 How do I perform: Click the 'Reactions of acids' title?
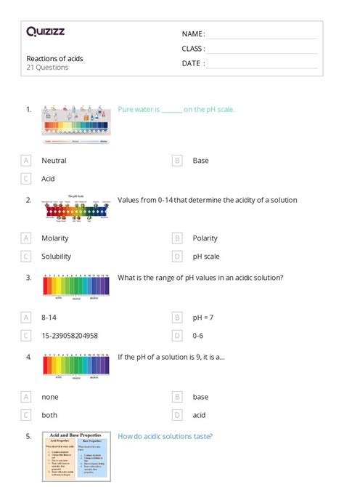click(x=54, y=59)
